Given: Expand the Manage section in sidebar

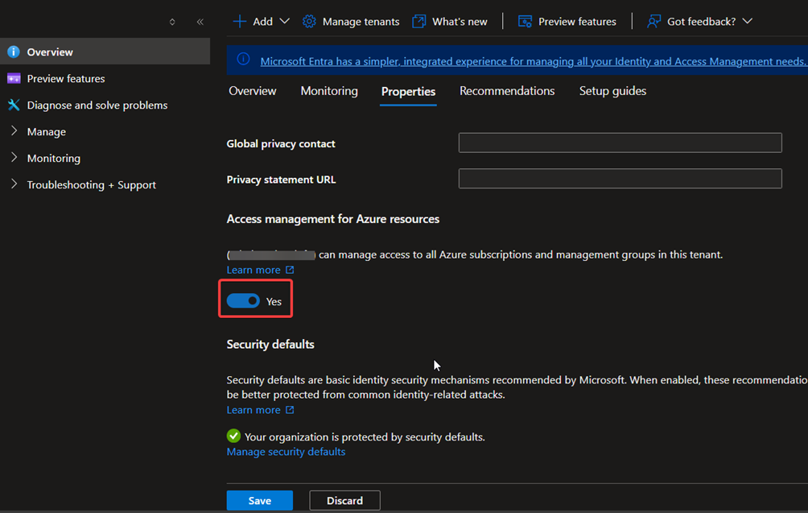Looking at the screenshot, I should pyautogui.click(x=14, y=131).
